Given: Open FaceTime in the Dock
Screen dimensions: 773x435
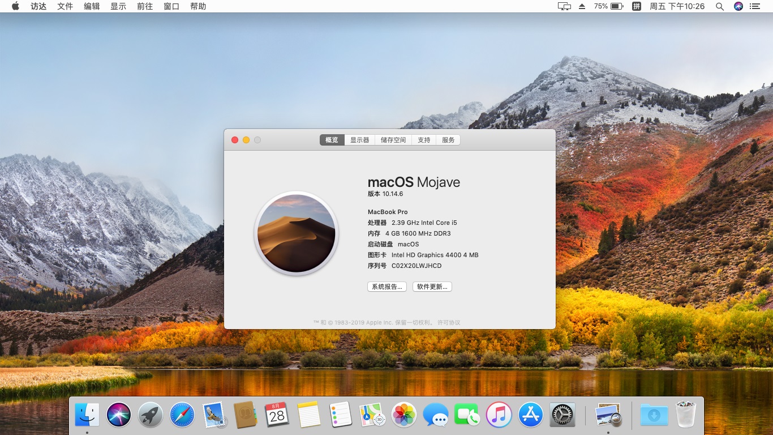Looking at the screenshot, I should click(467, 415).
